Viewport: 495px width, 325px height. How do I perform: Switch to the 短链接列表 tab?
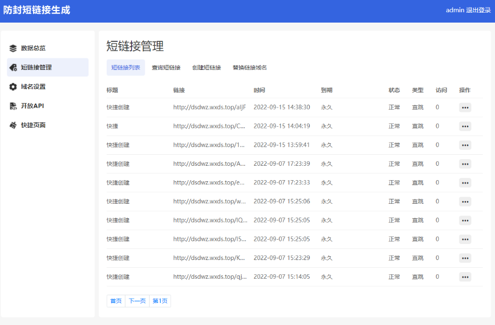click(x=125, y=67)
